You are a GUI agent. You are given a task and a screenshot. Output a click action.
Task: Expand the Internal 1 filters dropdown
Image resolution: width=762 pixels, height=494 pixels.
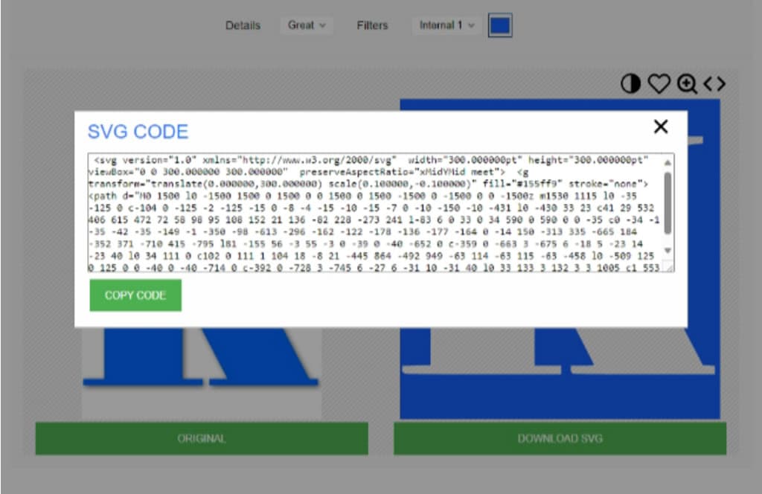[446, 25]
